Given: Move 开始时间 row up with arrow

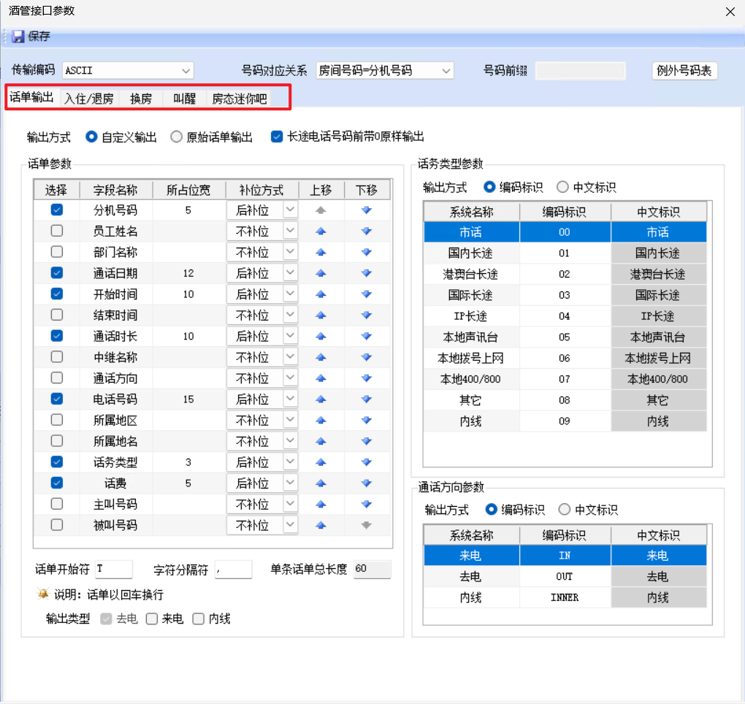Looking at the screenshot, I should point(321,294).
